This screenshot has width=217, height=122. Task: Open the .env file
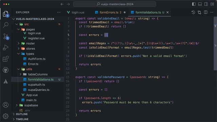(27, 110)
